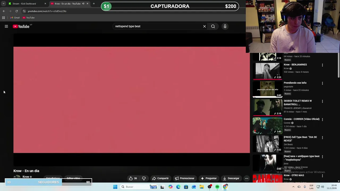Click the browser address bar URL
340x191 pixels.
(x=47, y=11)
